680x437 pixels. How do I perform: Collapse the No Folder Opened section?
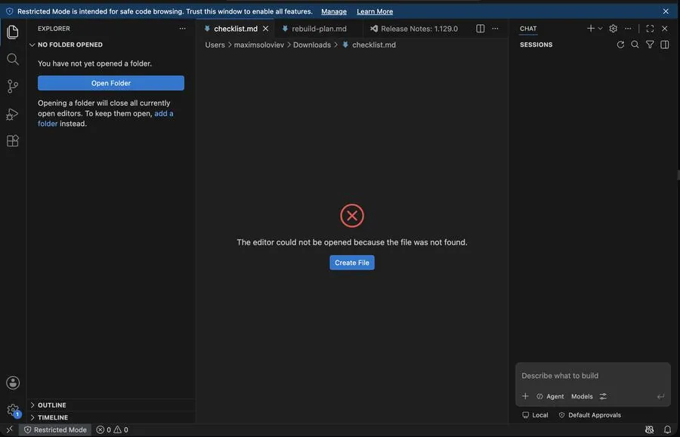click(110, 45)
